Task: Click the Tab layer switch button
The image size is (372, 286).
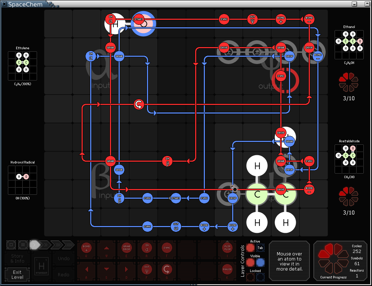Action: [x=260, y=248]
